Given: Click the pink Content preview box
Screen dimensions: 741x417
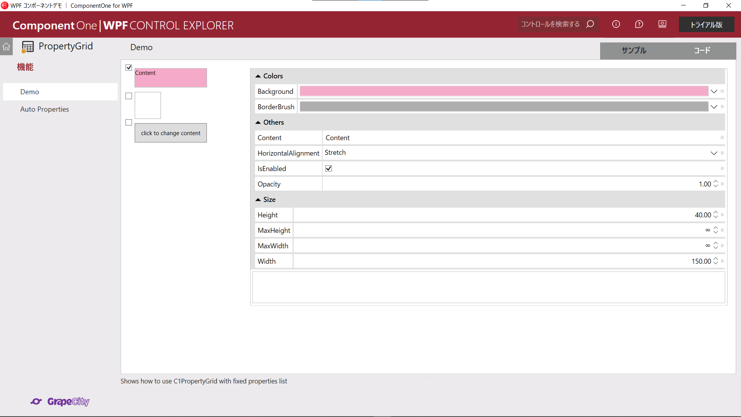Looking at the screenshot, I should tap(171, 78).
